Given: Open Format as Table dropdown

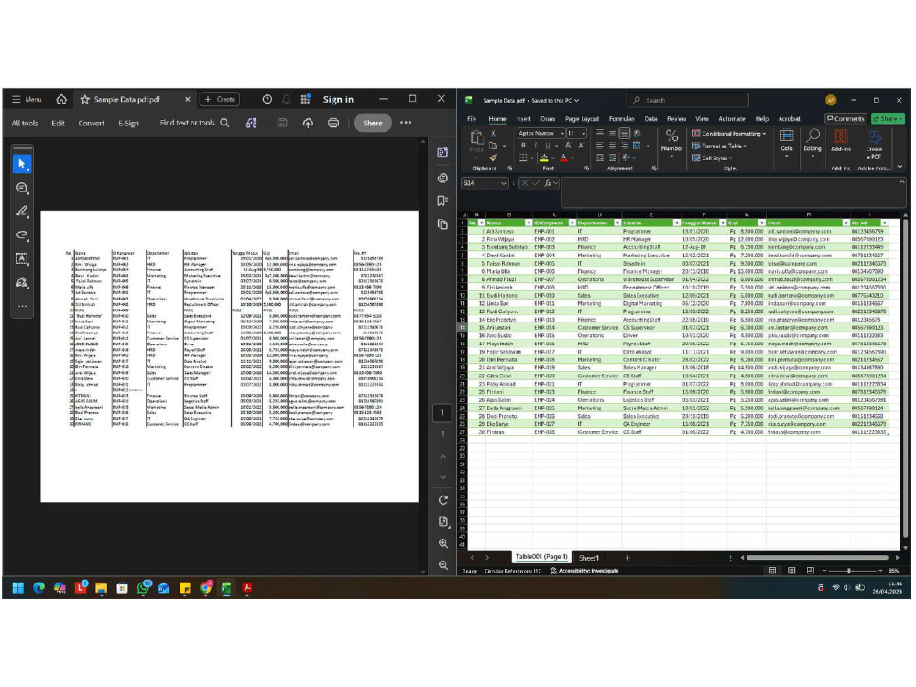Looking at the screenshot, I should 720,146.
